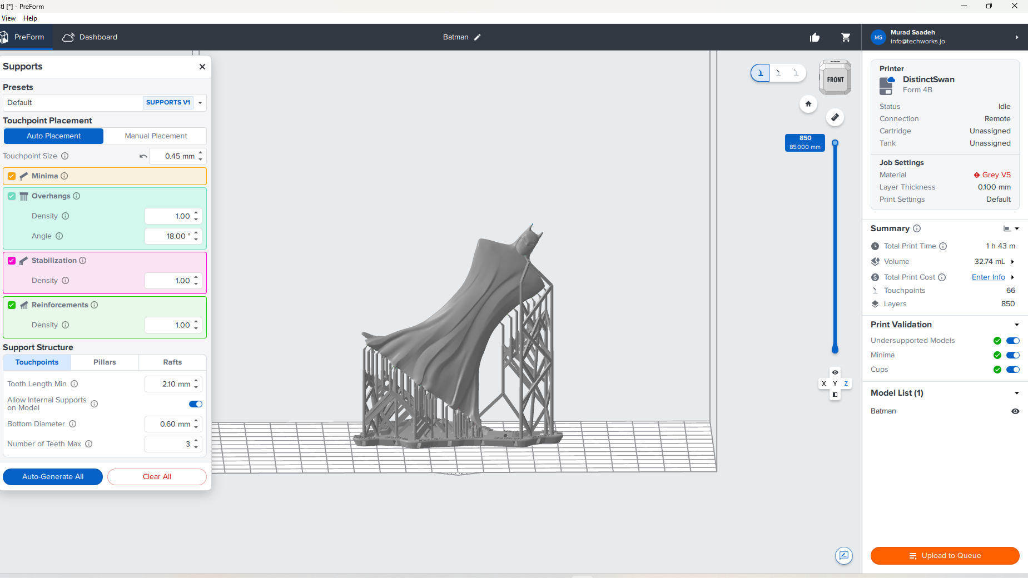Select the ruler measurement tool icon
This screenshot has width=1028, height=578.
[835, 117]
